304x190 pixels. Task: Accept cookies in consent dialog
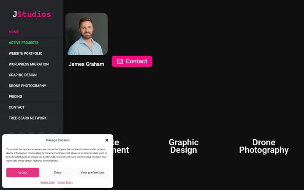click(23, 172)
